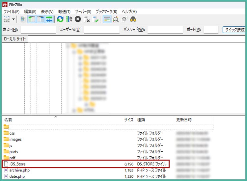Select the .DS_Store file
The width and height of the screenshot is (247, 181).
(108, 164)
